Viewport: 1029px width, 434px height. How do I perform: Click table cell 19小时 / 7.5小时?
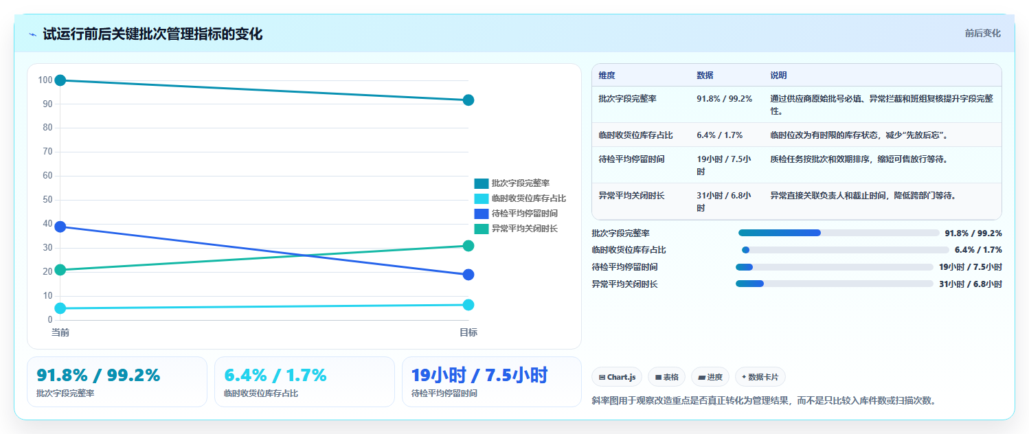tap(724, 165)
